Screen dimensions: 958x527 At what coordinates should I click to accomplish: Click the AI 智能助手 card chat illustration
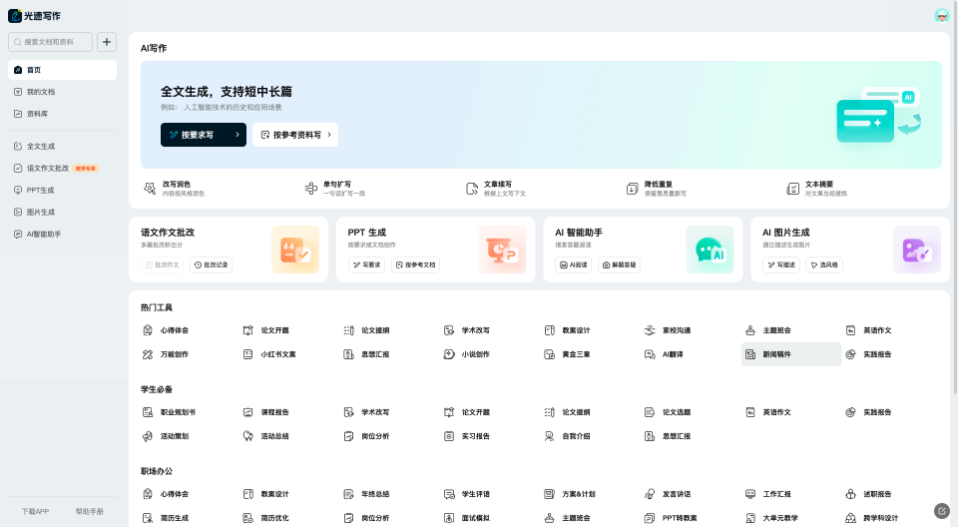tap(710, 250)
